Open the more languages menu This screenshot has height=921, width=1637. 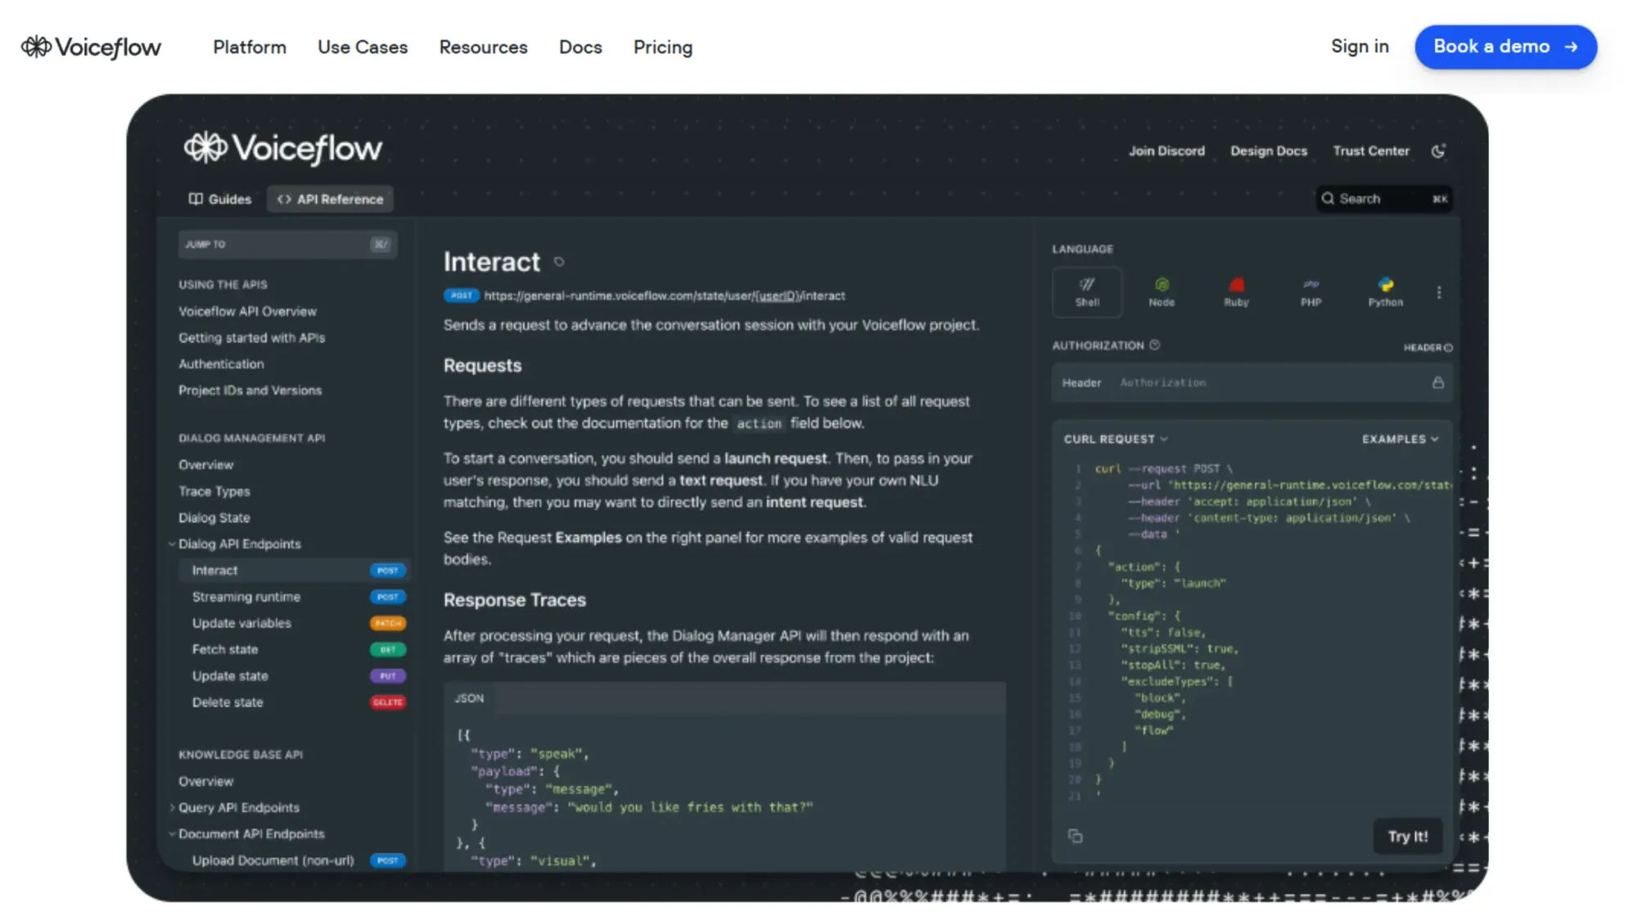(1439, 292)
